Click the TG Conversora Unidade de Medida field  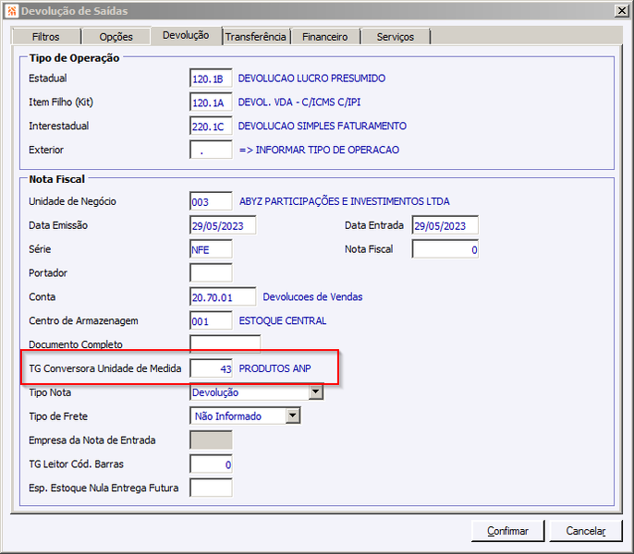(x=211, y=368)
